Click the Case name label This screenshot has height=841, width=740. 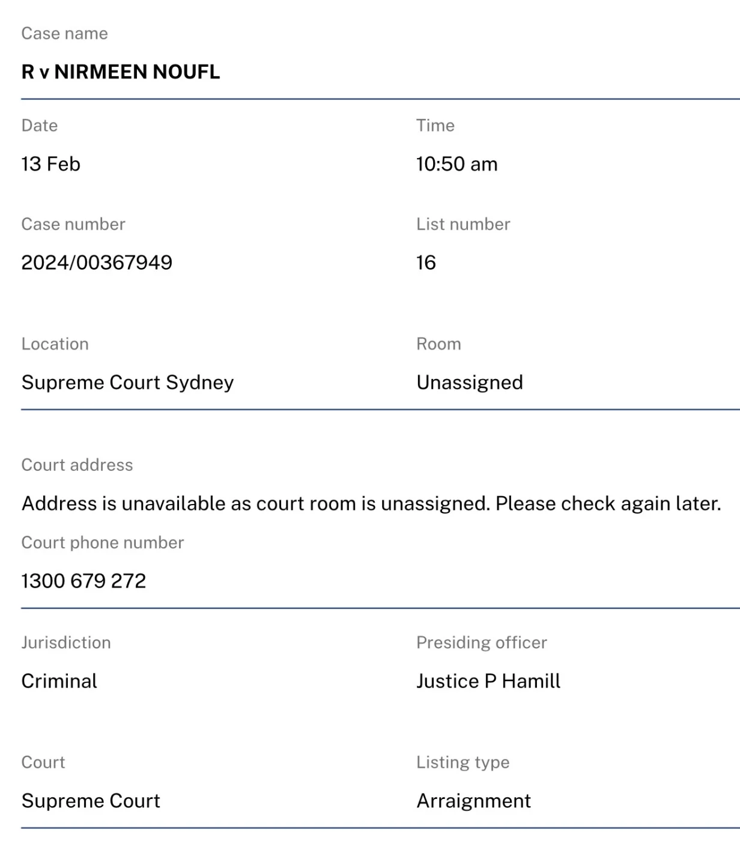point(64,34)
